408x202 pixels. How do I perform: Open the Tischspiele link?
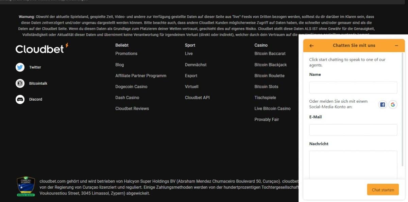coord(265,98)
